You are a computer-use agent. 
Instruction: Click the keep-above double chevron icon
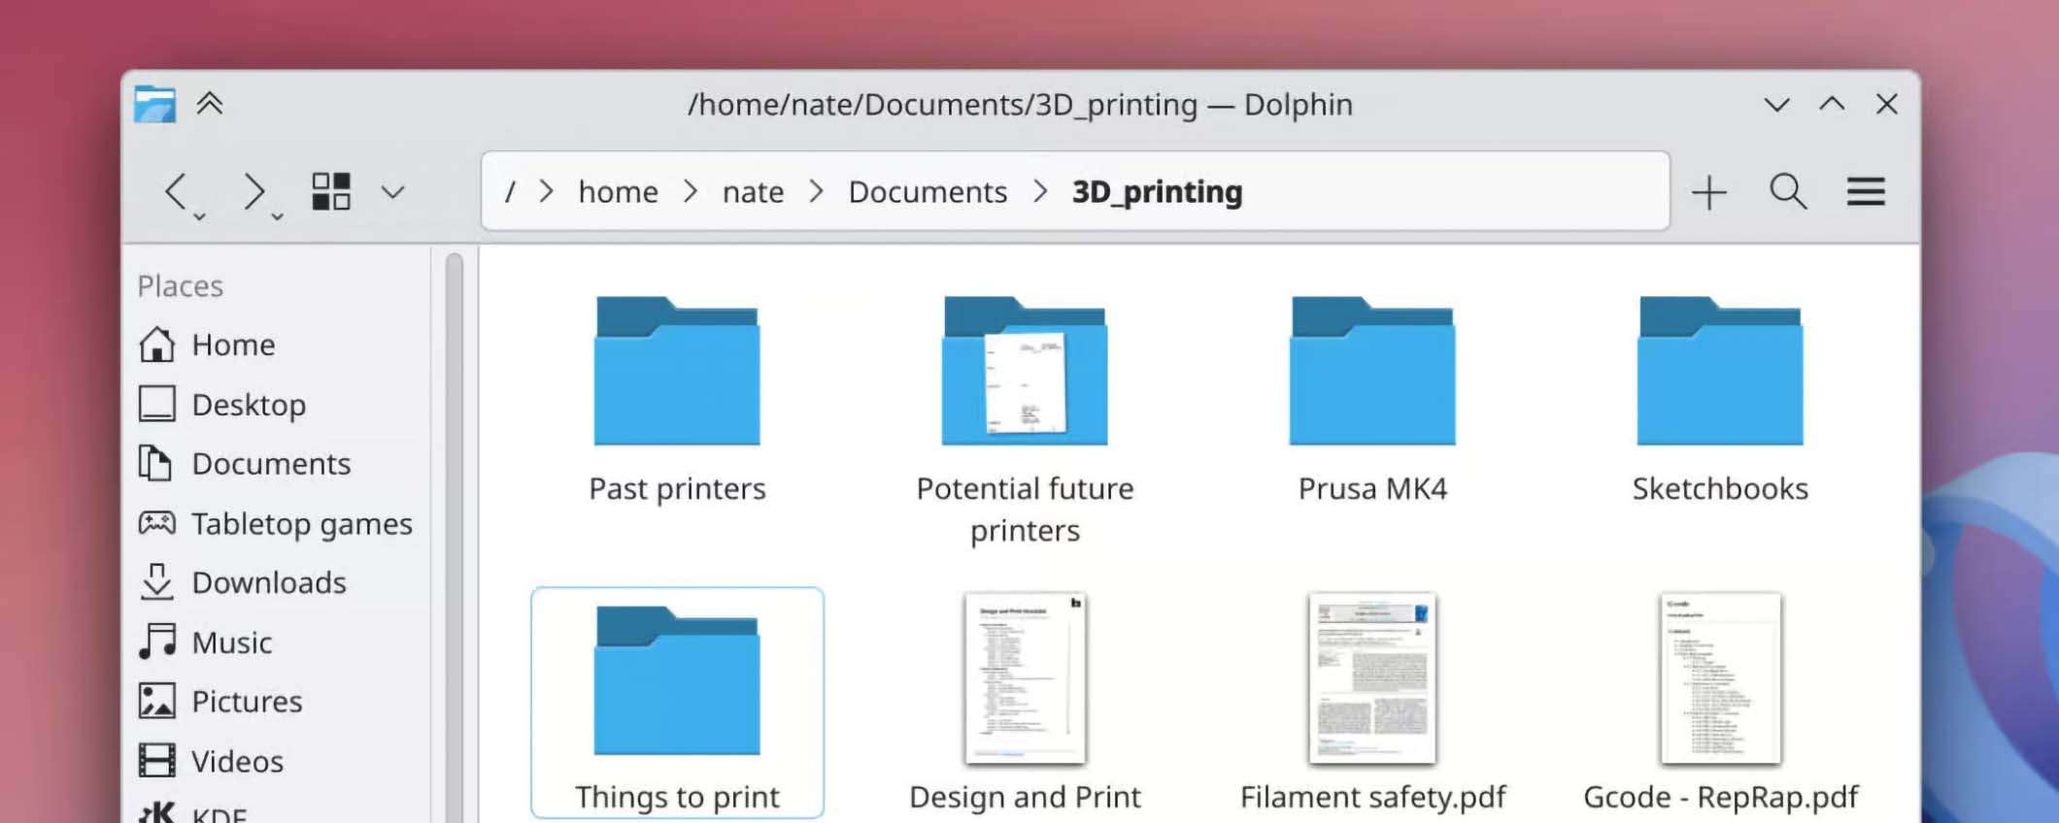coord(210,103)
